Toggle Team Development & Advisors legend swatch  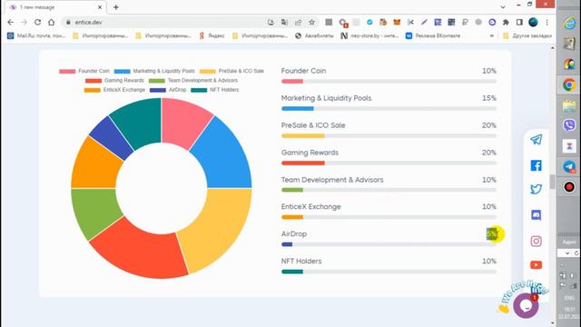[x=157, y=81]
